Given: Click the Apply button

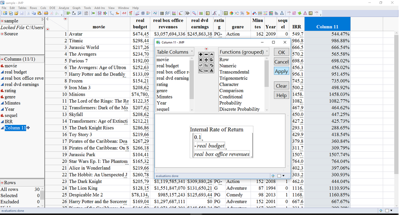Looking at the screenshot, I should 282,71.
